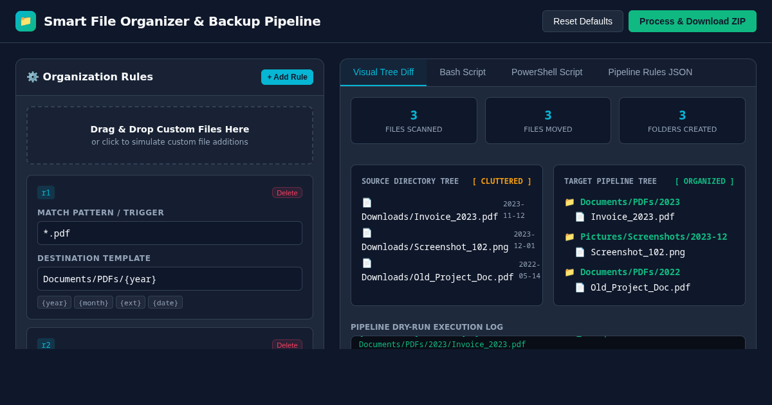772x405 pixels.
Task: Switch to Visual Tree Diff tab
Action: click(383, 72)
